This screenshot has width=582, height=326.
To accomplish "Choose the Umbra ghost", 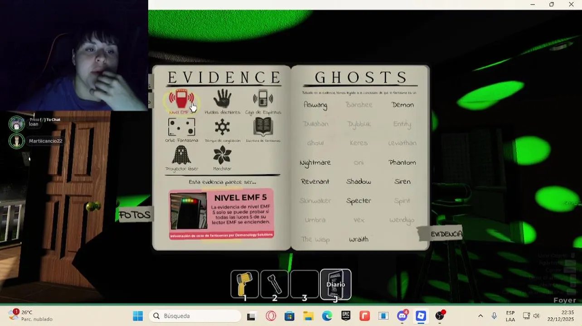I will [x=315, y=220].
